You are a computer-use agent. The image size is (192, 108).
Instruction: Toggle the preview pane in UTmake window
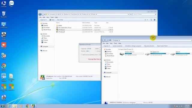(151, 20)
